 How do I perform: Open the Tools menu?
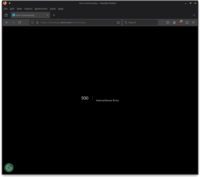53,9
